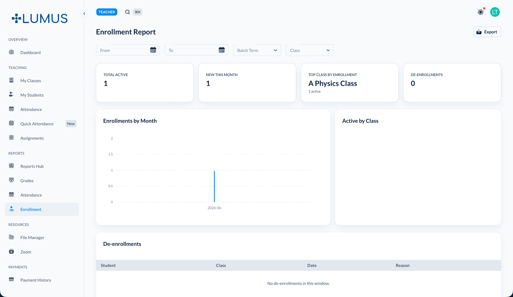Screen dimensions: 513x297
Task: Click the Total Active card
Action: coord(145,82)
